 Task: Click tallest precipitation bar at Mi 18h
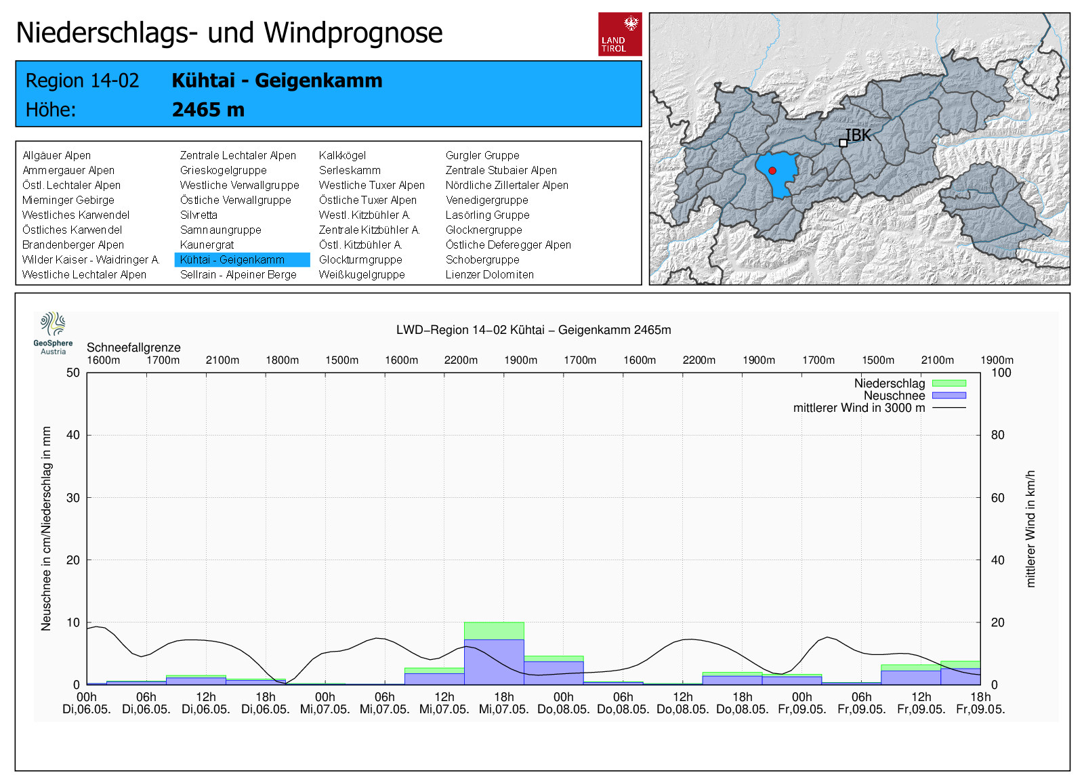point(494,654)
